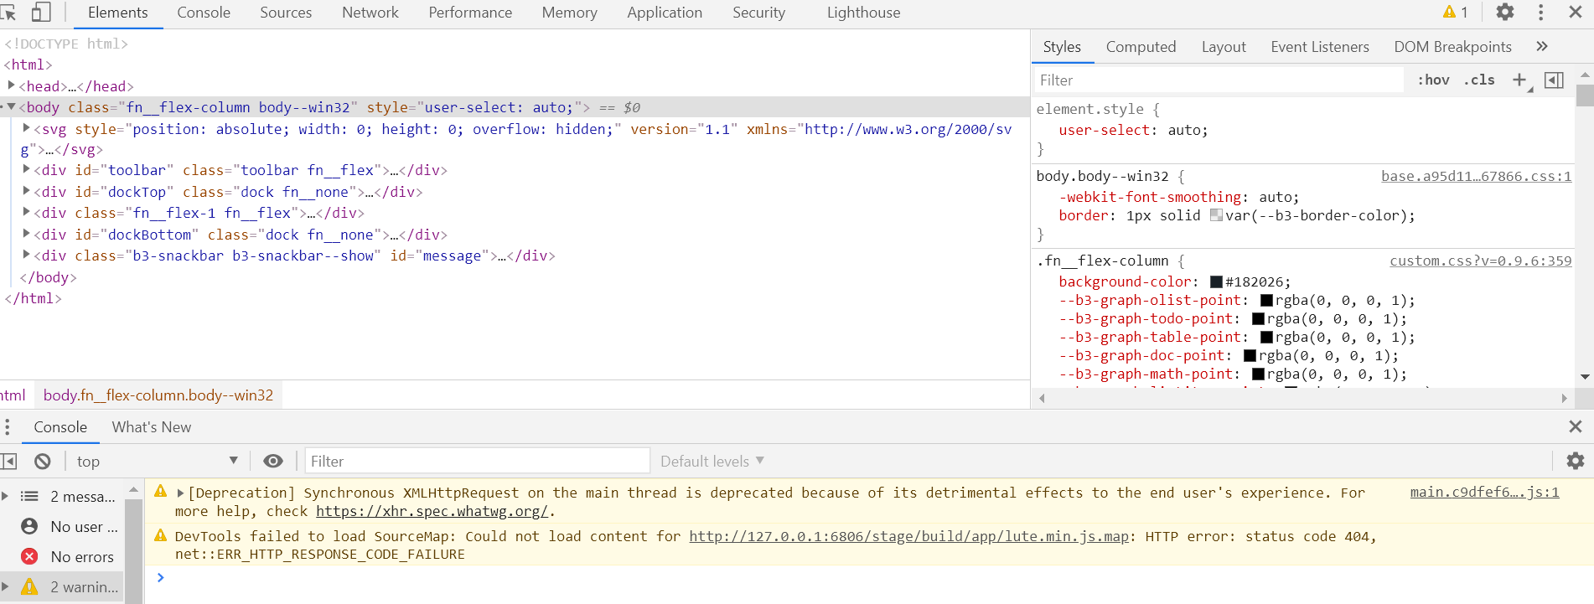Screen dimensions: 1594x604
Task: Open DevTools settings gear
Action: pyautogui.click(x=1505, y=13)
